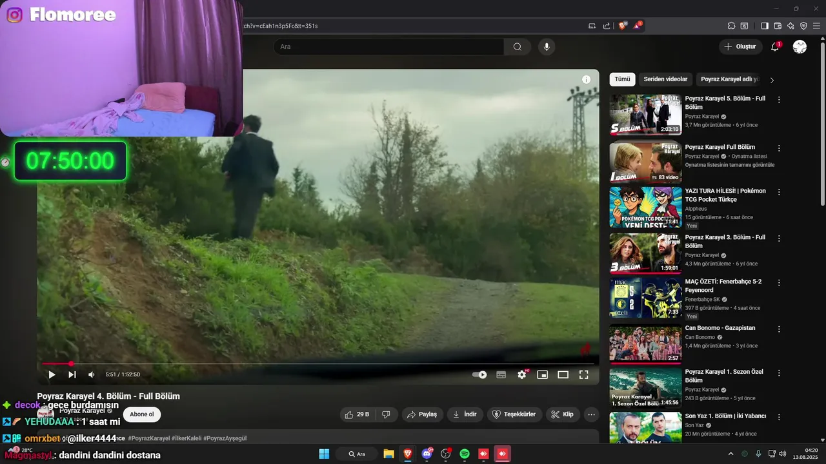The width and height of the screenshot is (826, 464).
Task: Dislike the video
Action: pos(386,414)
